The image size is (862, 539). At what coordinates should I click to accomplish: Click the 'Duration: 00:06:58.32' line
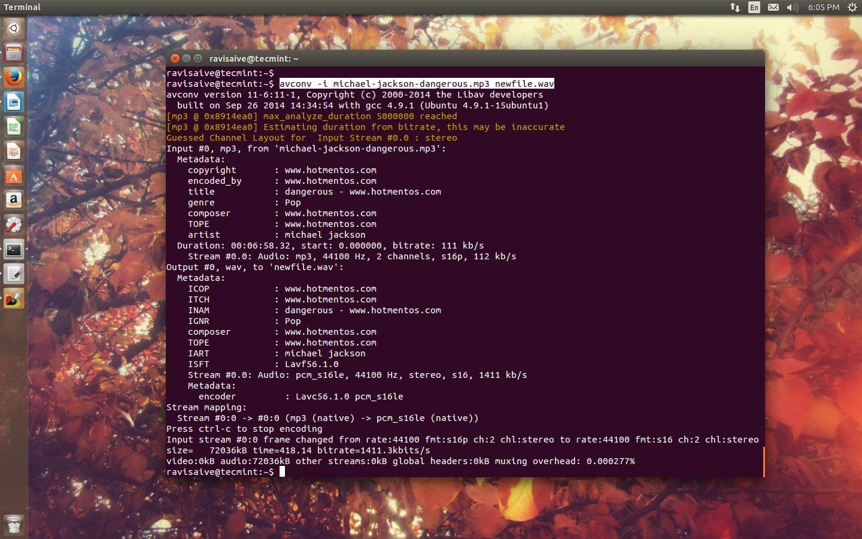tap(330, 246)
